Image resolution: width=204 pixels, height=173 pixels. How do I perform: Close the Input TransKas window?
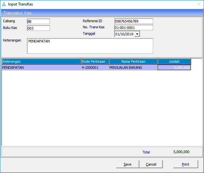click(199, 5)
